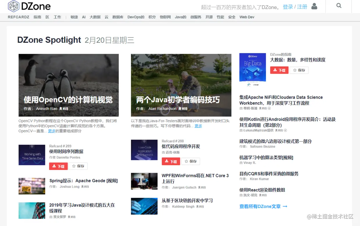This screenshot has height=226, width=360.
Task: Open the user profile icon
Action: (x=314, y=6)
